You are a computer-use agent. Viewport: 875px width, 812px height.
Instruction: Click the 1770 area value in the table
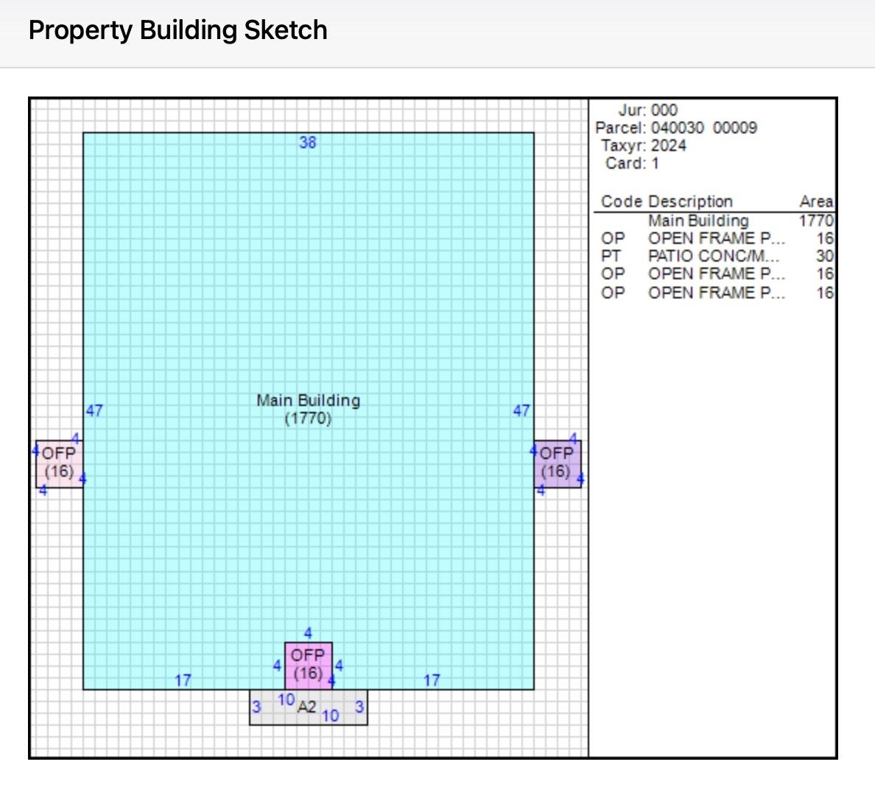tap(816, 221)
